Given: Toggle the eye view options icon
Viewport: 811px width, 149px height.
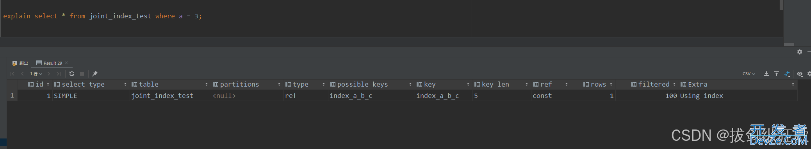Looking at the screenshot, I should pyautogui.click(x=800, y=74).
